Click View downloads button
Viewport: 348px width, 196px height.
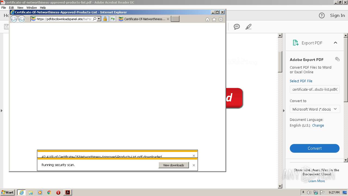click(173, 165)
